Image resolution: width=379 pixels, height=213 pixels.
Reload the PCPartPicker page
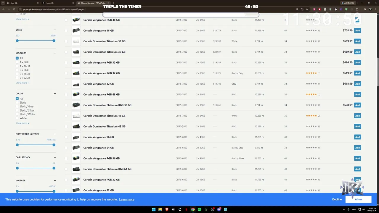[x=14, y=9]
